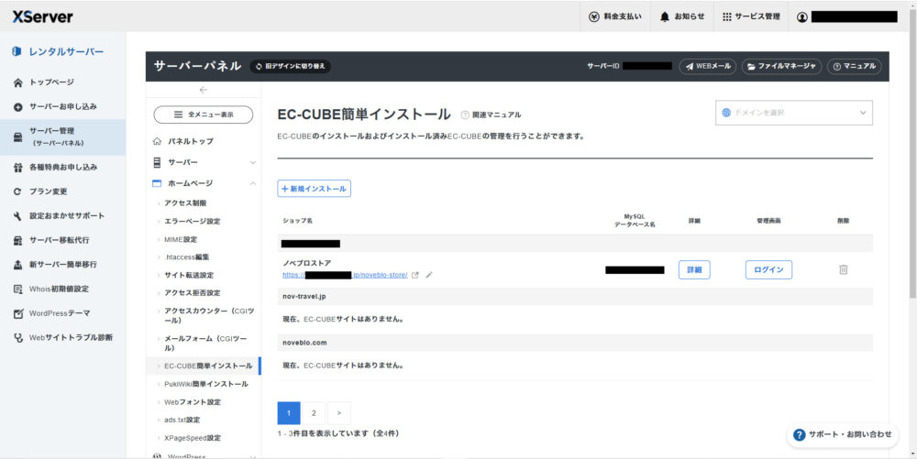Open ads.txt設定

coord(182,420)
